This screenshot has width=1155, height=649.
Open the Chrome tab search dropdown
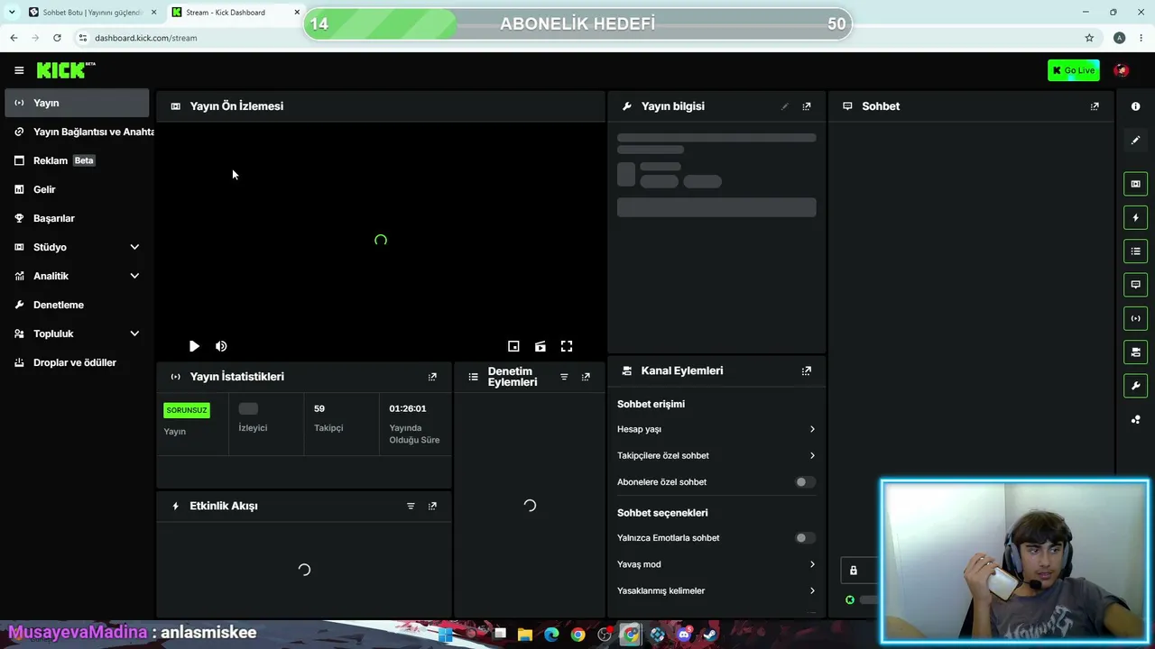click(12, 12)
